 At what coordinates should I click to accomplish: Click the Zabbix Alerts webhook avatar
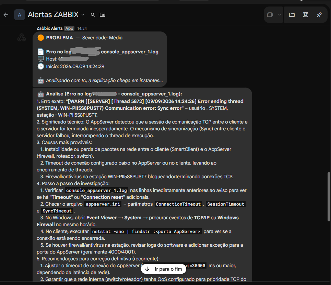pyautogui.click(x=22, y=38)
